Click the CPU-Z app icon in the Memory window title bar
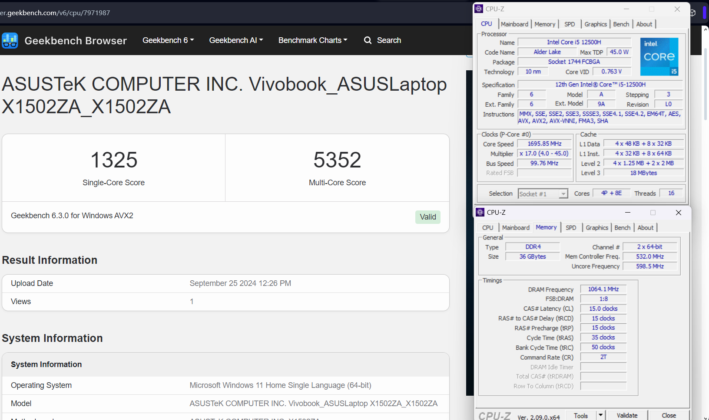Image resolution: width=709 pixels, height=420 pixels. 480,212
